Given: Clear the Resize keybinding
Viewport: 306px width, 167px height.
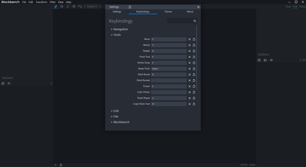Looking at the screenshot, I should (189, 45).
